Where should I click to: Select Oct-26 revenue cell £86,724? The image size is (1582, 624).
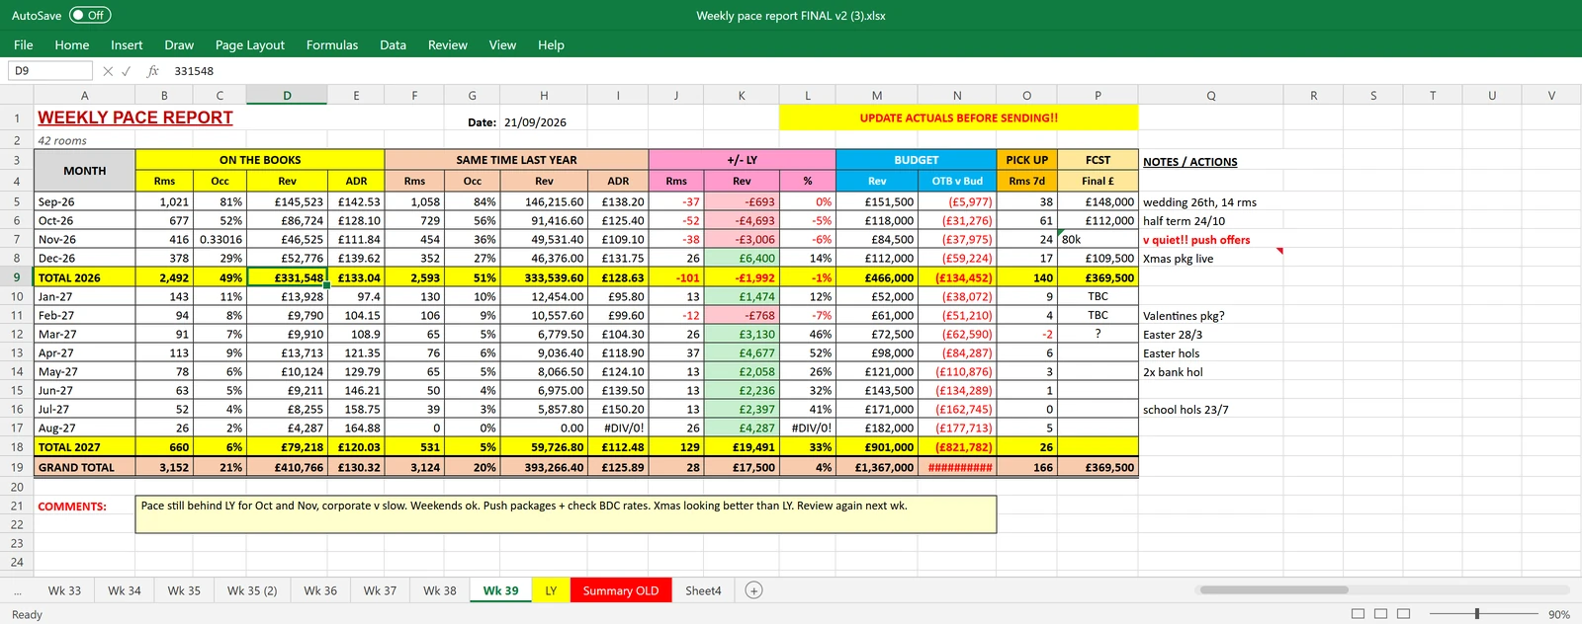pos(287,220)
